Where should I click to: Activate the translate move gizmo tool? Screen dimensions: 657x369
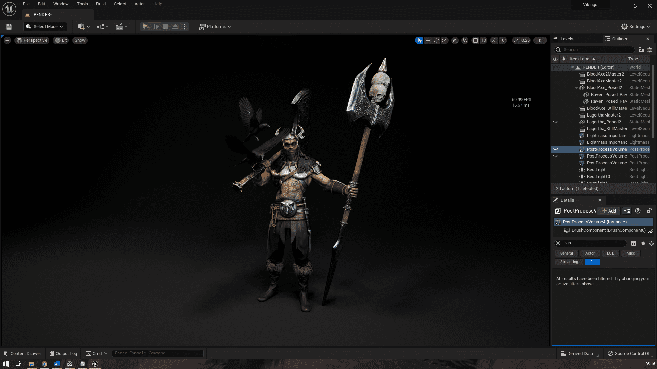pyautogui.click(x=428, y=40)
